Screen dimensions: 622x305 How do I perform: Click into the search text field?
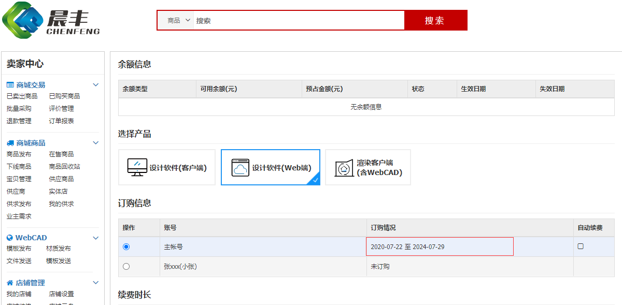coord(298,21)
